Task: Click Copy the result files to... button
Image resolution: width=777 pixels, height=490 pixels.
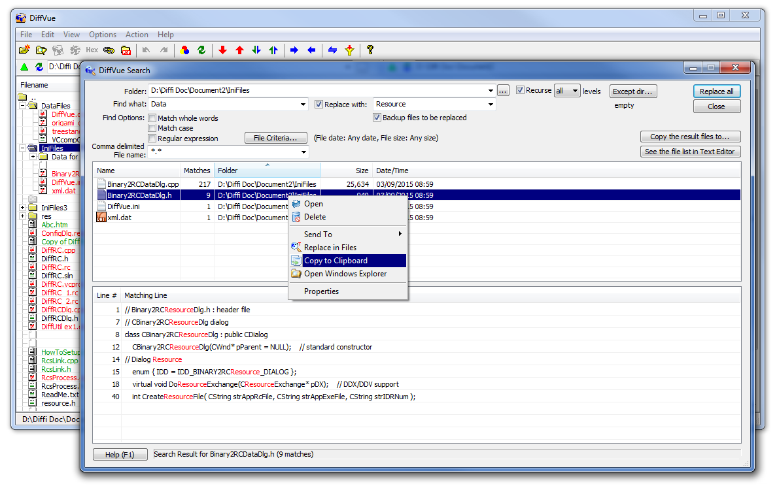Action: (690, 137)
